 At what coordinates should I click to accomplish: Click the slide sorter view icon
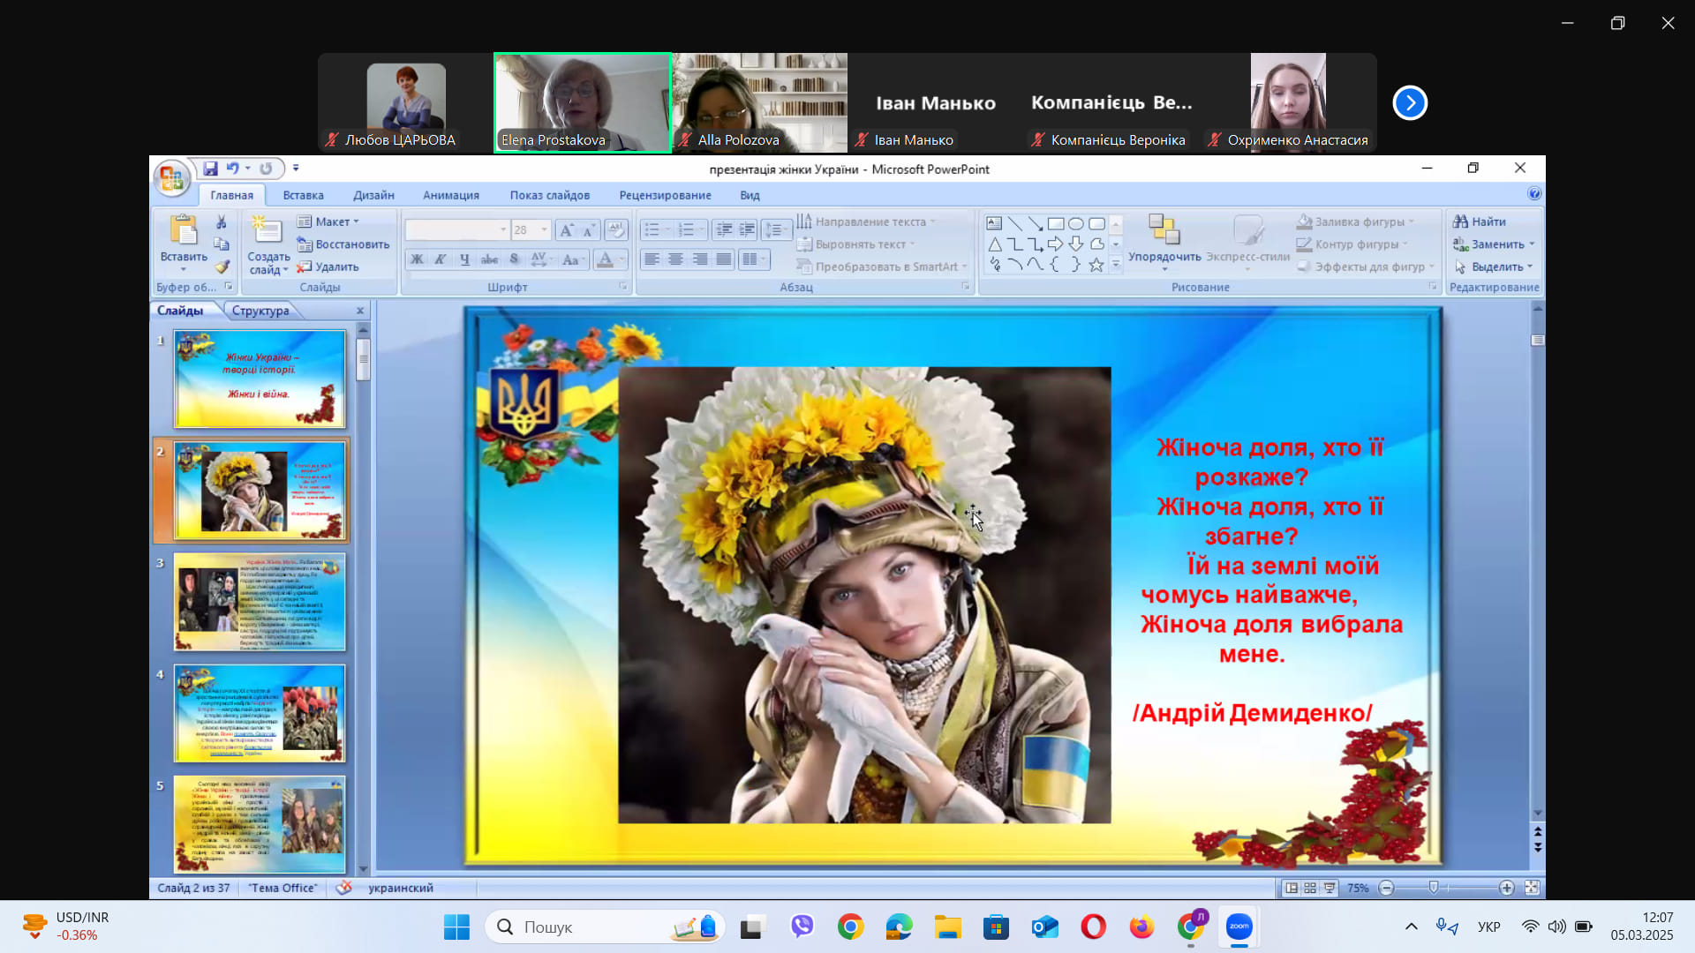[x=1310, y=888]
